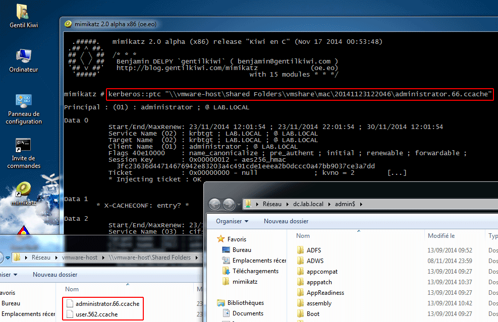Expand the arrow after dc.lab.local breadcrumb
498x322 pixels.
point(329,204)
